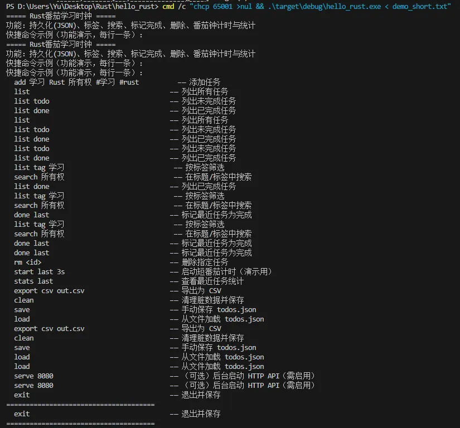Click ".\target\debug\hello_rust.exe" in the command
The image size is (460, 428).
325,7
